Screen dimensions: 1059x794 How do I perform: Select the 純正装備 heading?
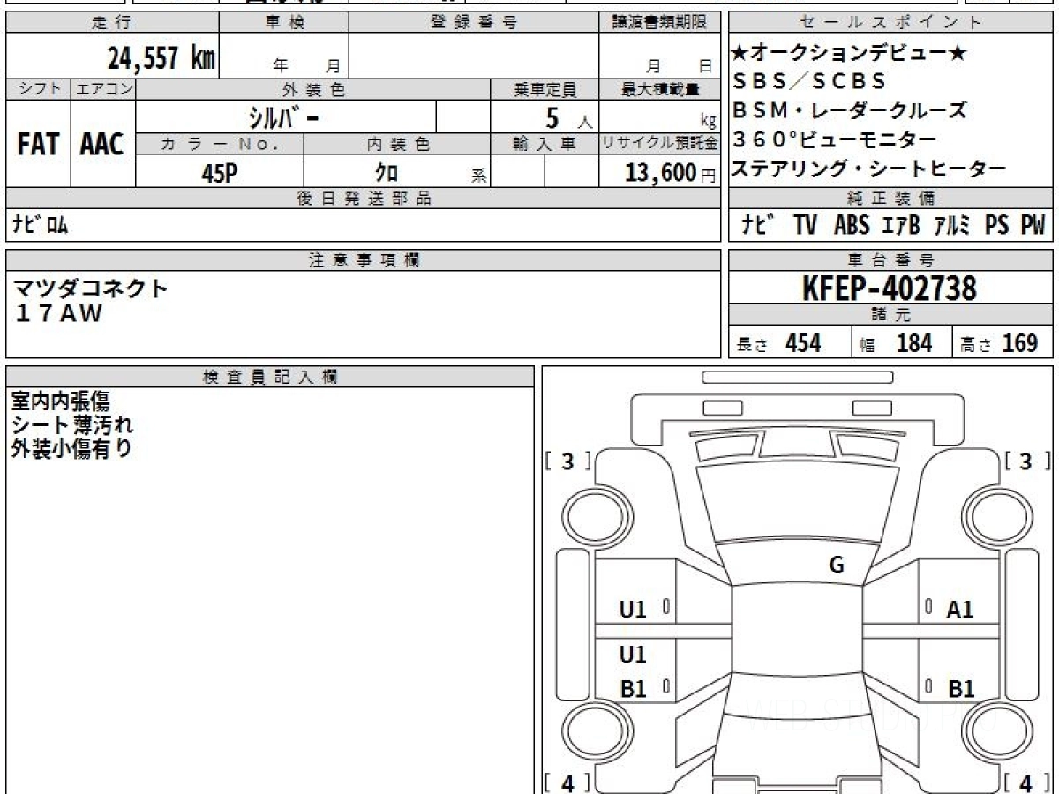pos(891,198)
